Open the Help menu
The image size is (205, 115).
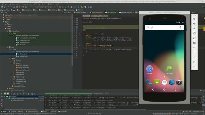tap(58, 4)
